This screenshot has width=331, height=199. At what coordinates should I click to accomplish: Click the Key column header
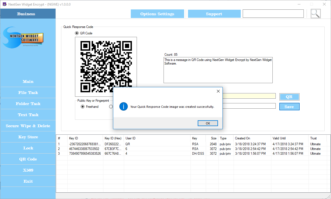(198, 138)
